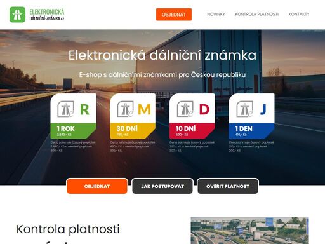Image resolution: width=325 pixels, height=244 pixels.
Task: Open the highway traffic photo thumbnail
Action: [249, 231]
